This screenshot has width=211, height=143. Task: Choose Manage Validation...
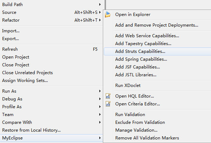[157, 130]
